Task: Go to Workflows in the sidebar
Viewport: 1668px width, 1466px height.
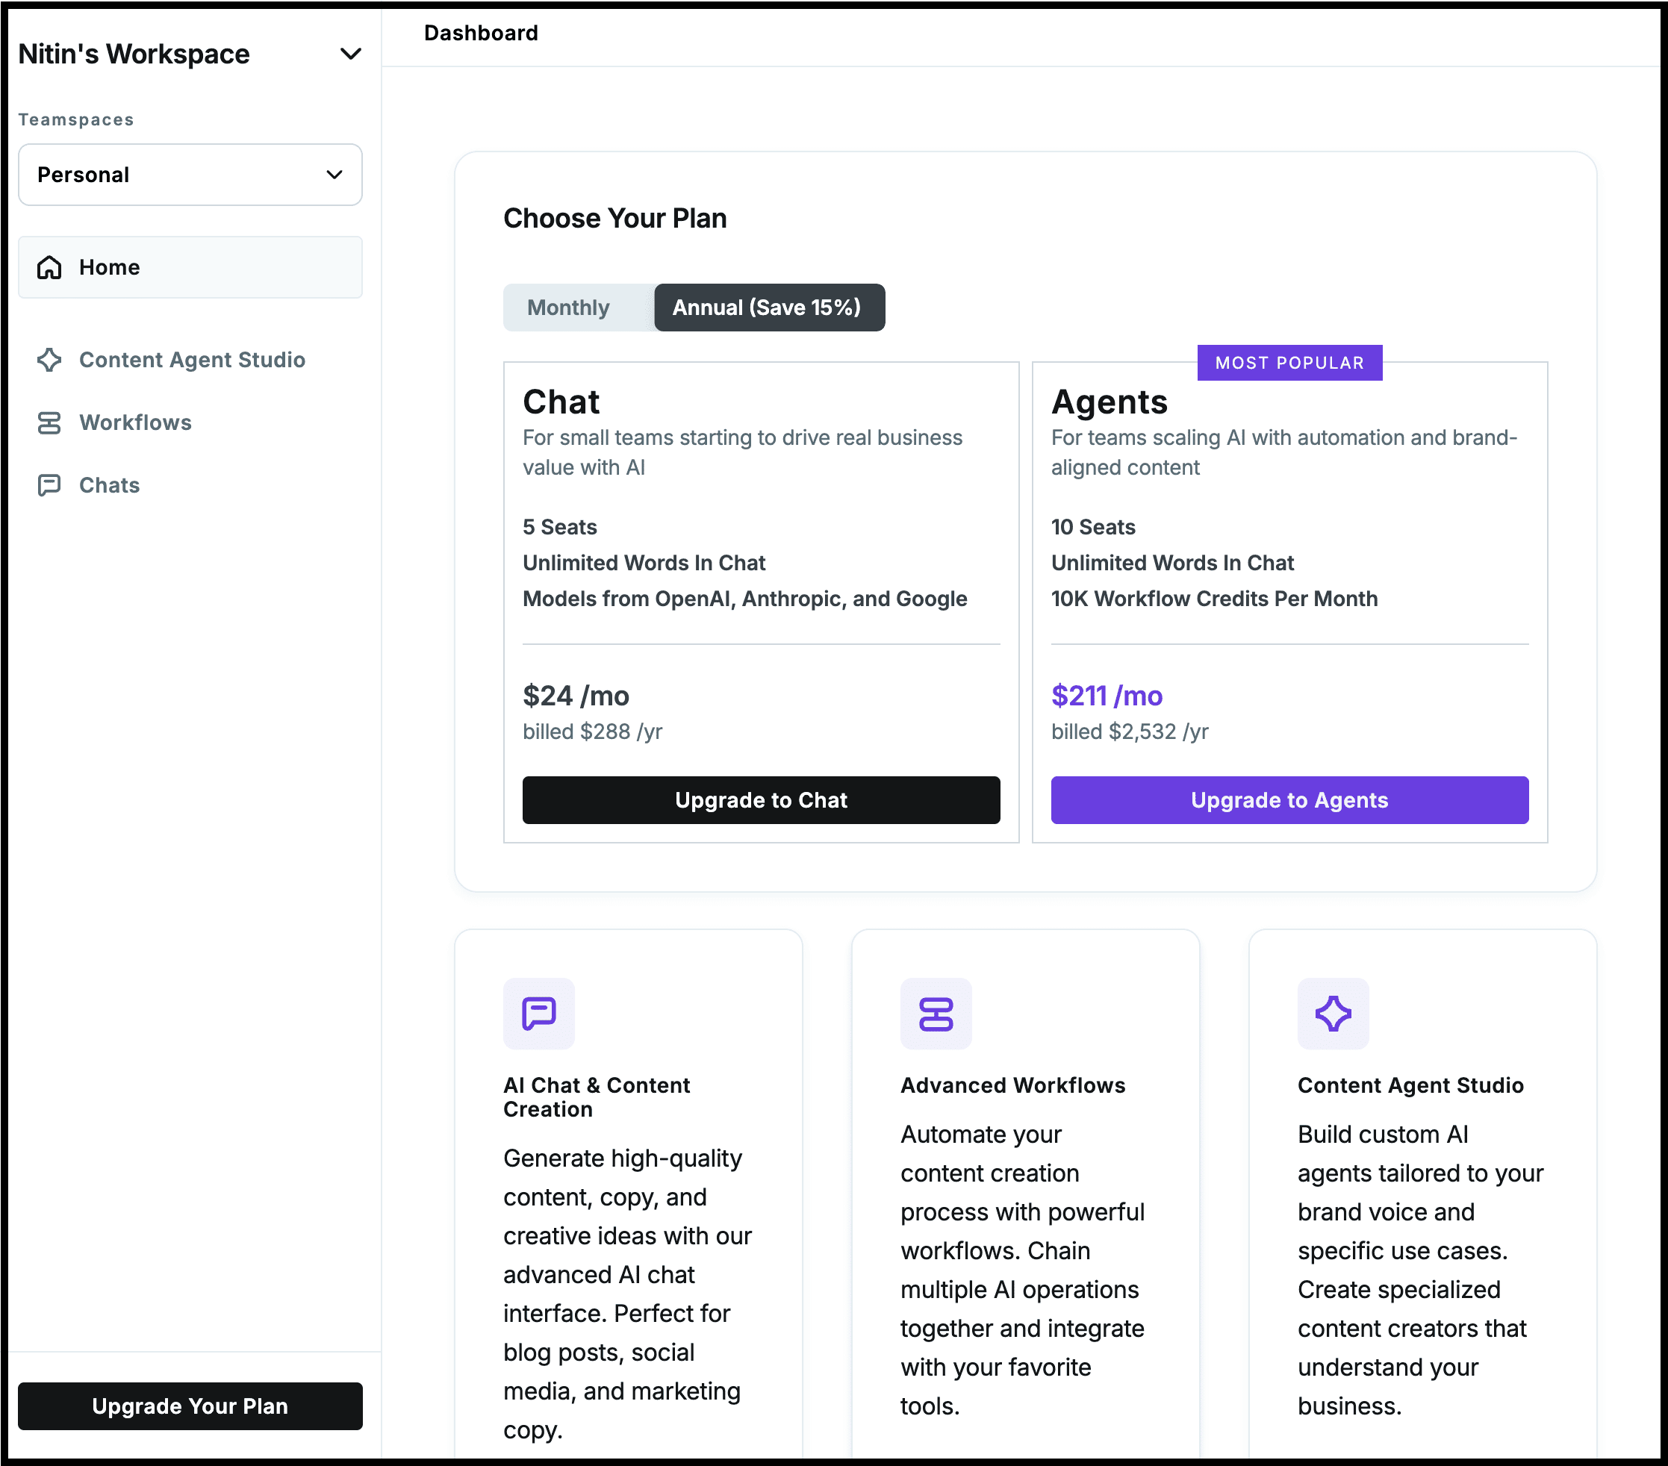Action: [135, 422]
